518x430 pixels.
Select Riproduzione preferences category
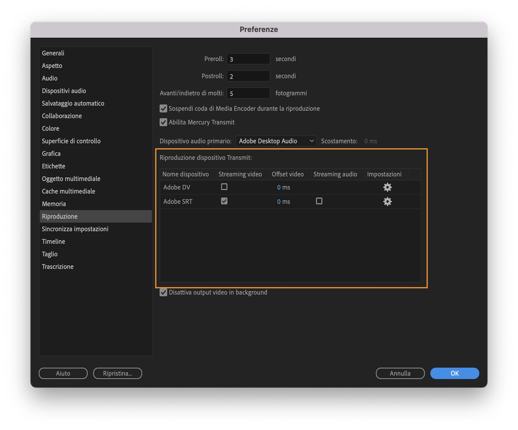pyautogui.click(x=96, y=216)
